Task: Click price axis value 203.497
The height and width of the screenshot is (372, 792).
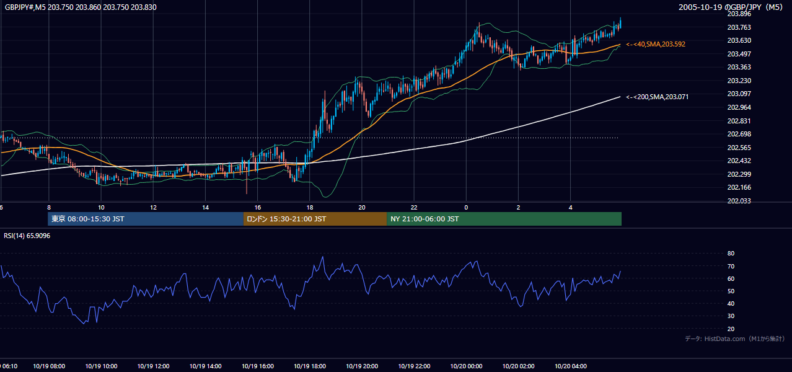Action: tap(739, 54)
